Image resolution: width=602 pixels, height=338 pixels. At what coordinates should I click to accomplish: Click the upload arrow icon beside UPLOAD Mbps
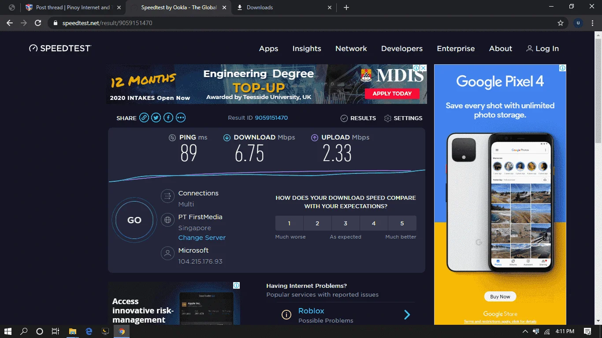coord(315,138)
